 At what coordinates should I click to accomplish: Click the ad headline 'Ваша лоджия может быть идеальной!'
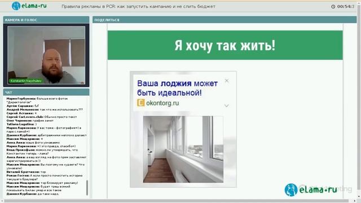pyautogui.click(x=177, y=88)
